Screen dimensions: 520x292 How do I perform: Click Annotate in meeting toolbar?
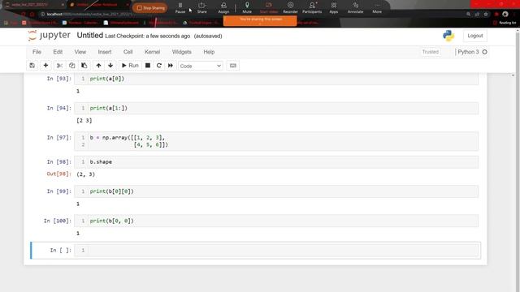(x=355, y=8)
